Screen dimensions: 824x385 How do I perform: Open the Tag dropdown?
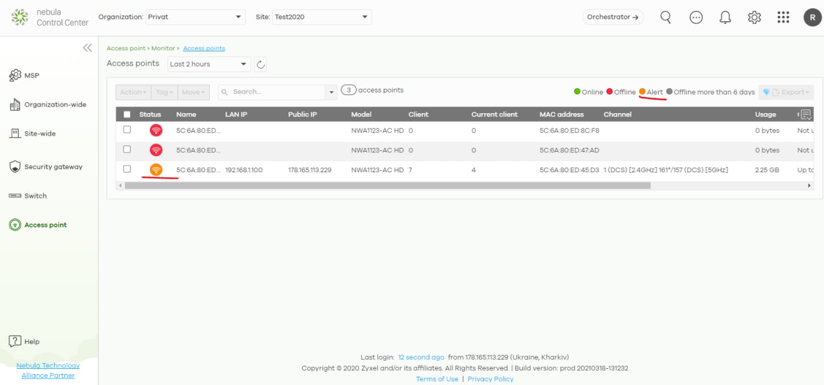point(164,93)
